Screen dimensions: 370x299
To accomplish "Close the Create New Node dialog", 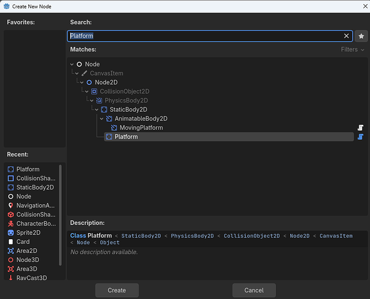I will (365, 7).
